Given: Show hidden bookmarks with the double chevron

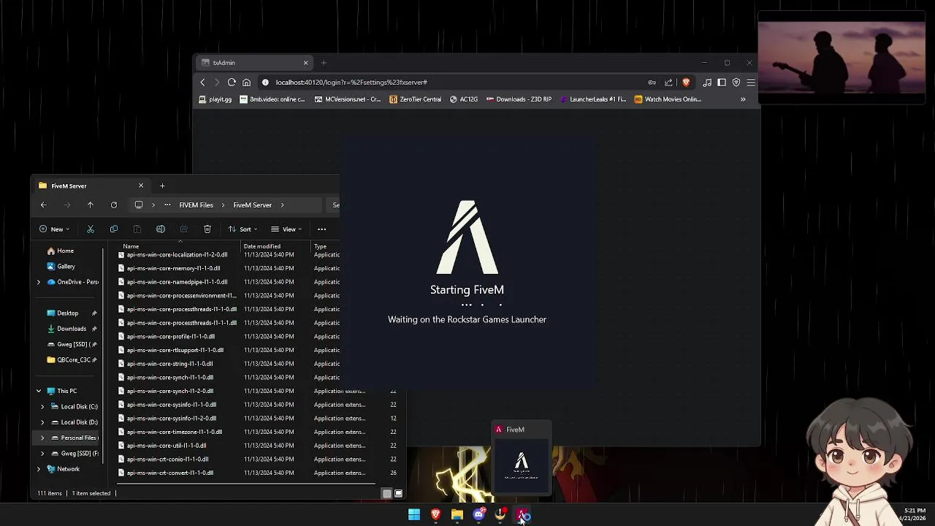Looking at the screenshot, I should tap(743, 99).
